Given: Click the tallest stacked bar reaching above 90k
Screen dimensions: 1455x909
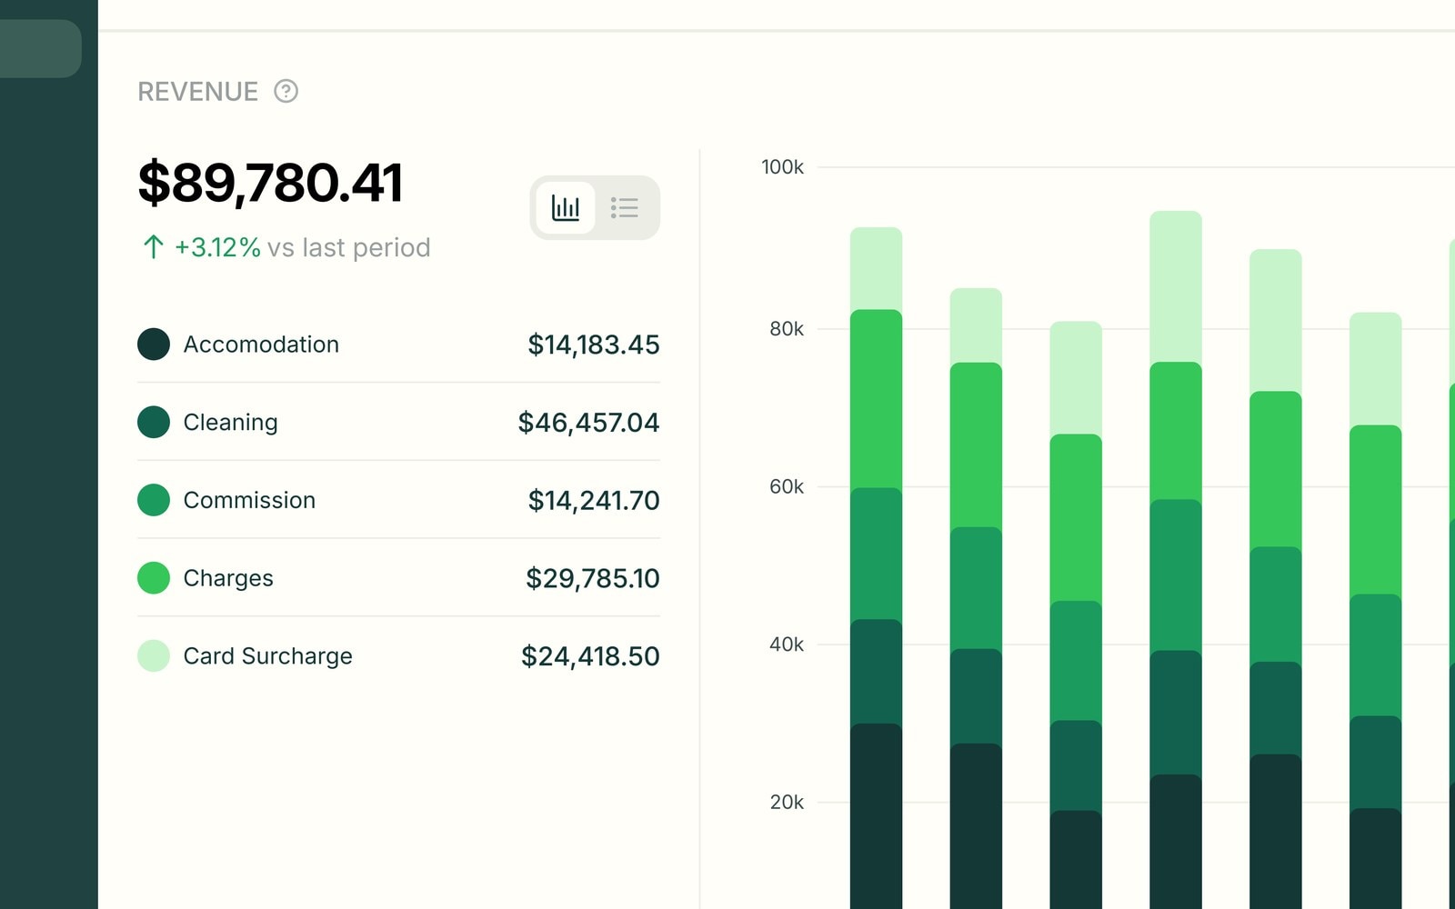Looking at the screenshot, I should click(1175, 560).
